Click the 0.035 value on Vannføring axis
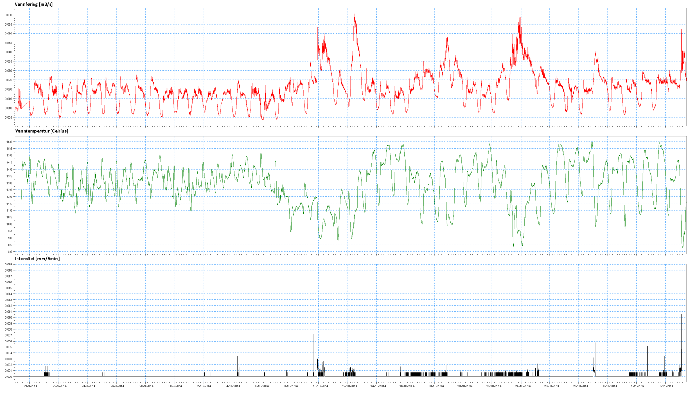The image size is (695, 393). (9, 61)
